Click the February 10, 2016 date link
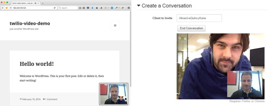Screen dimensions: 268x106 pos(31,99)
